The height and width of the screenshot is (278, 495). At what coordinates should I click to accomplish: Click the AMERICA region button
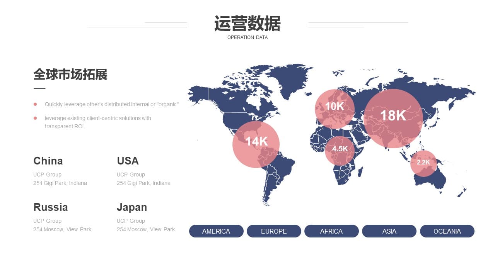pyautogui.click(x=216, y=231)
